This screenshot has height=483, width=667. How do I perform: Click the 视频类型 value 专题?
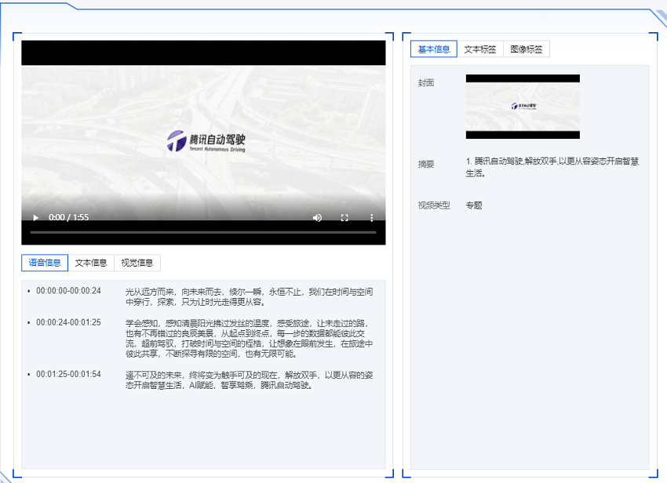474,205
